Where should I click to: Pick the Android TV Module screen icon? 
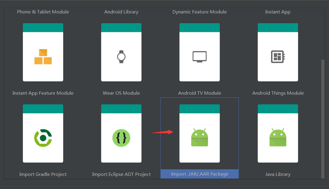(x=200, y=57)
